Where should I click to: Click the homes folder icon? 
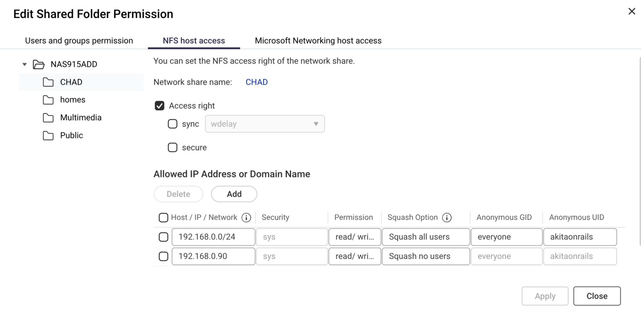[x=48, y=100]
